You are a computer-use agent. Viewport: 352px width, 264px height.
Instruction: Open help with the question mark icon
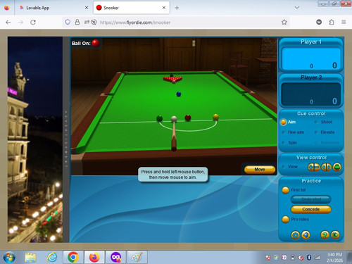(325, 234)
